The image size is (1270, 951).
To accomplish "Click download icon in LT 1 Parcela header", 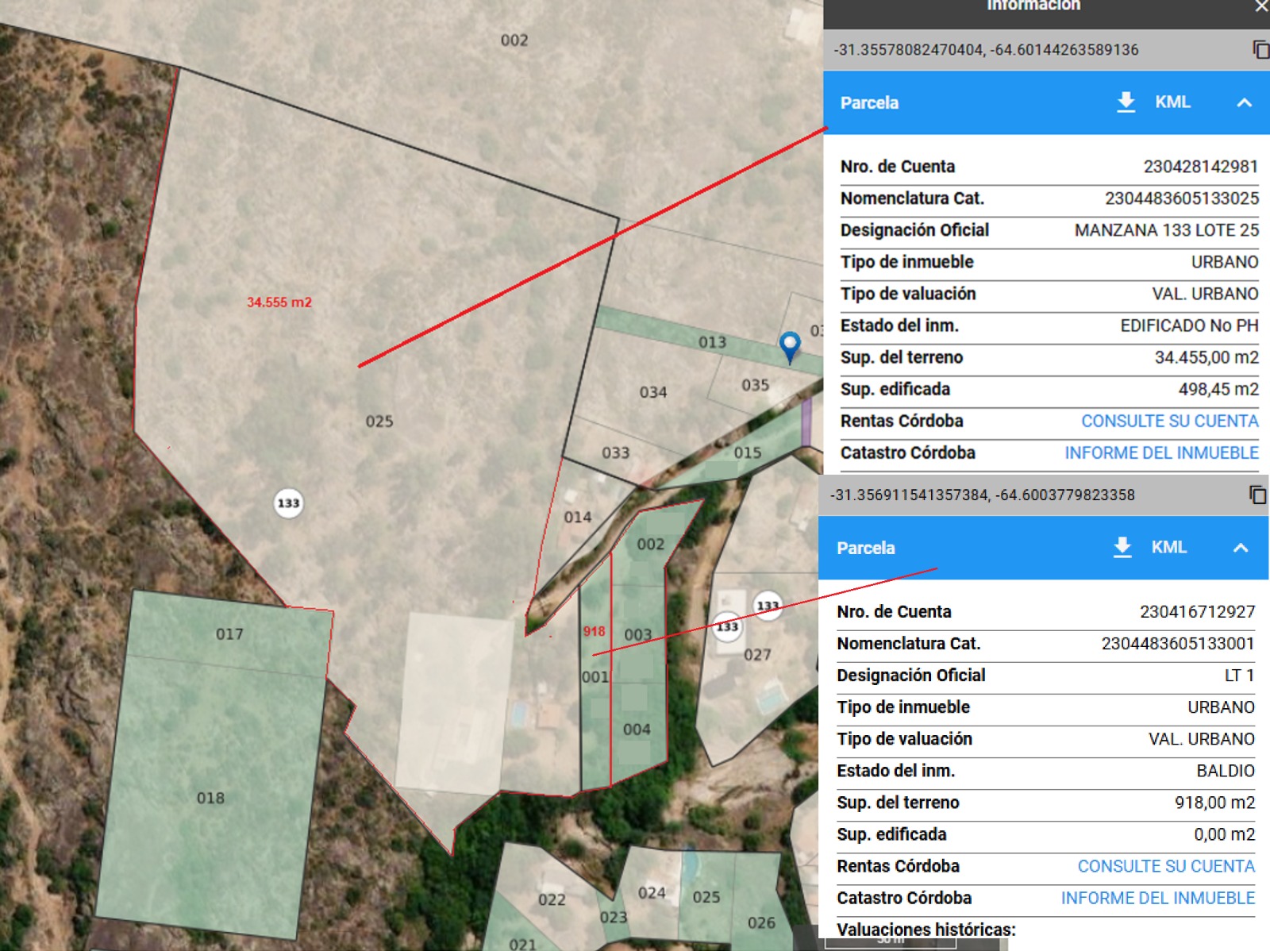I will click(x=1122, y=548).
